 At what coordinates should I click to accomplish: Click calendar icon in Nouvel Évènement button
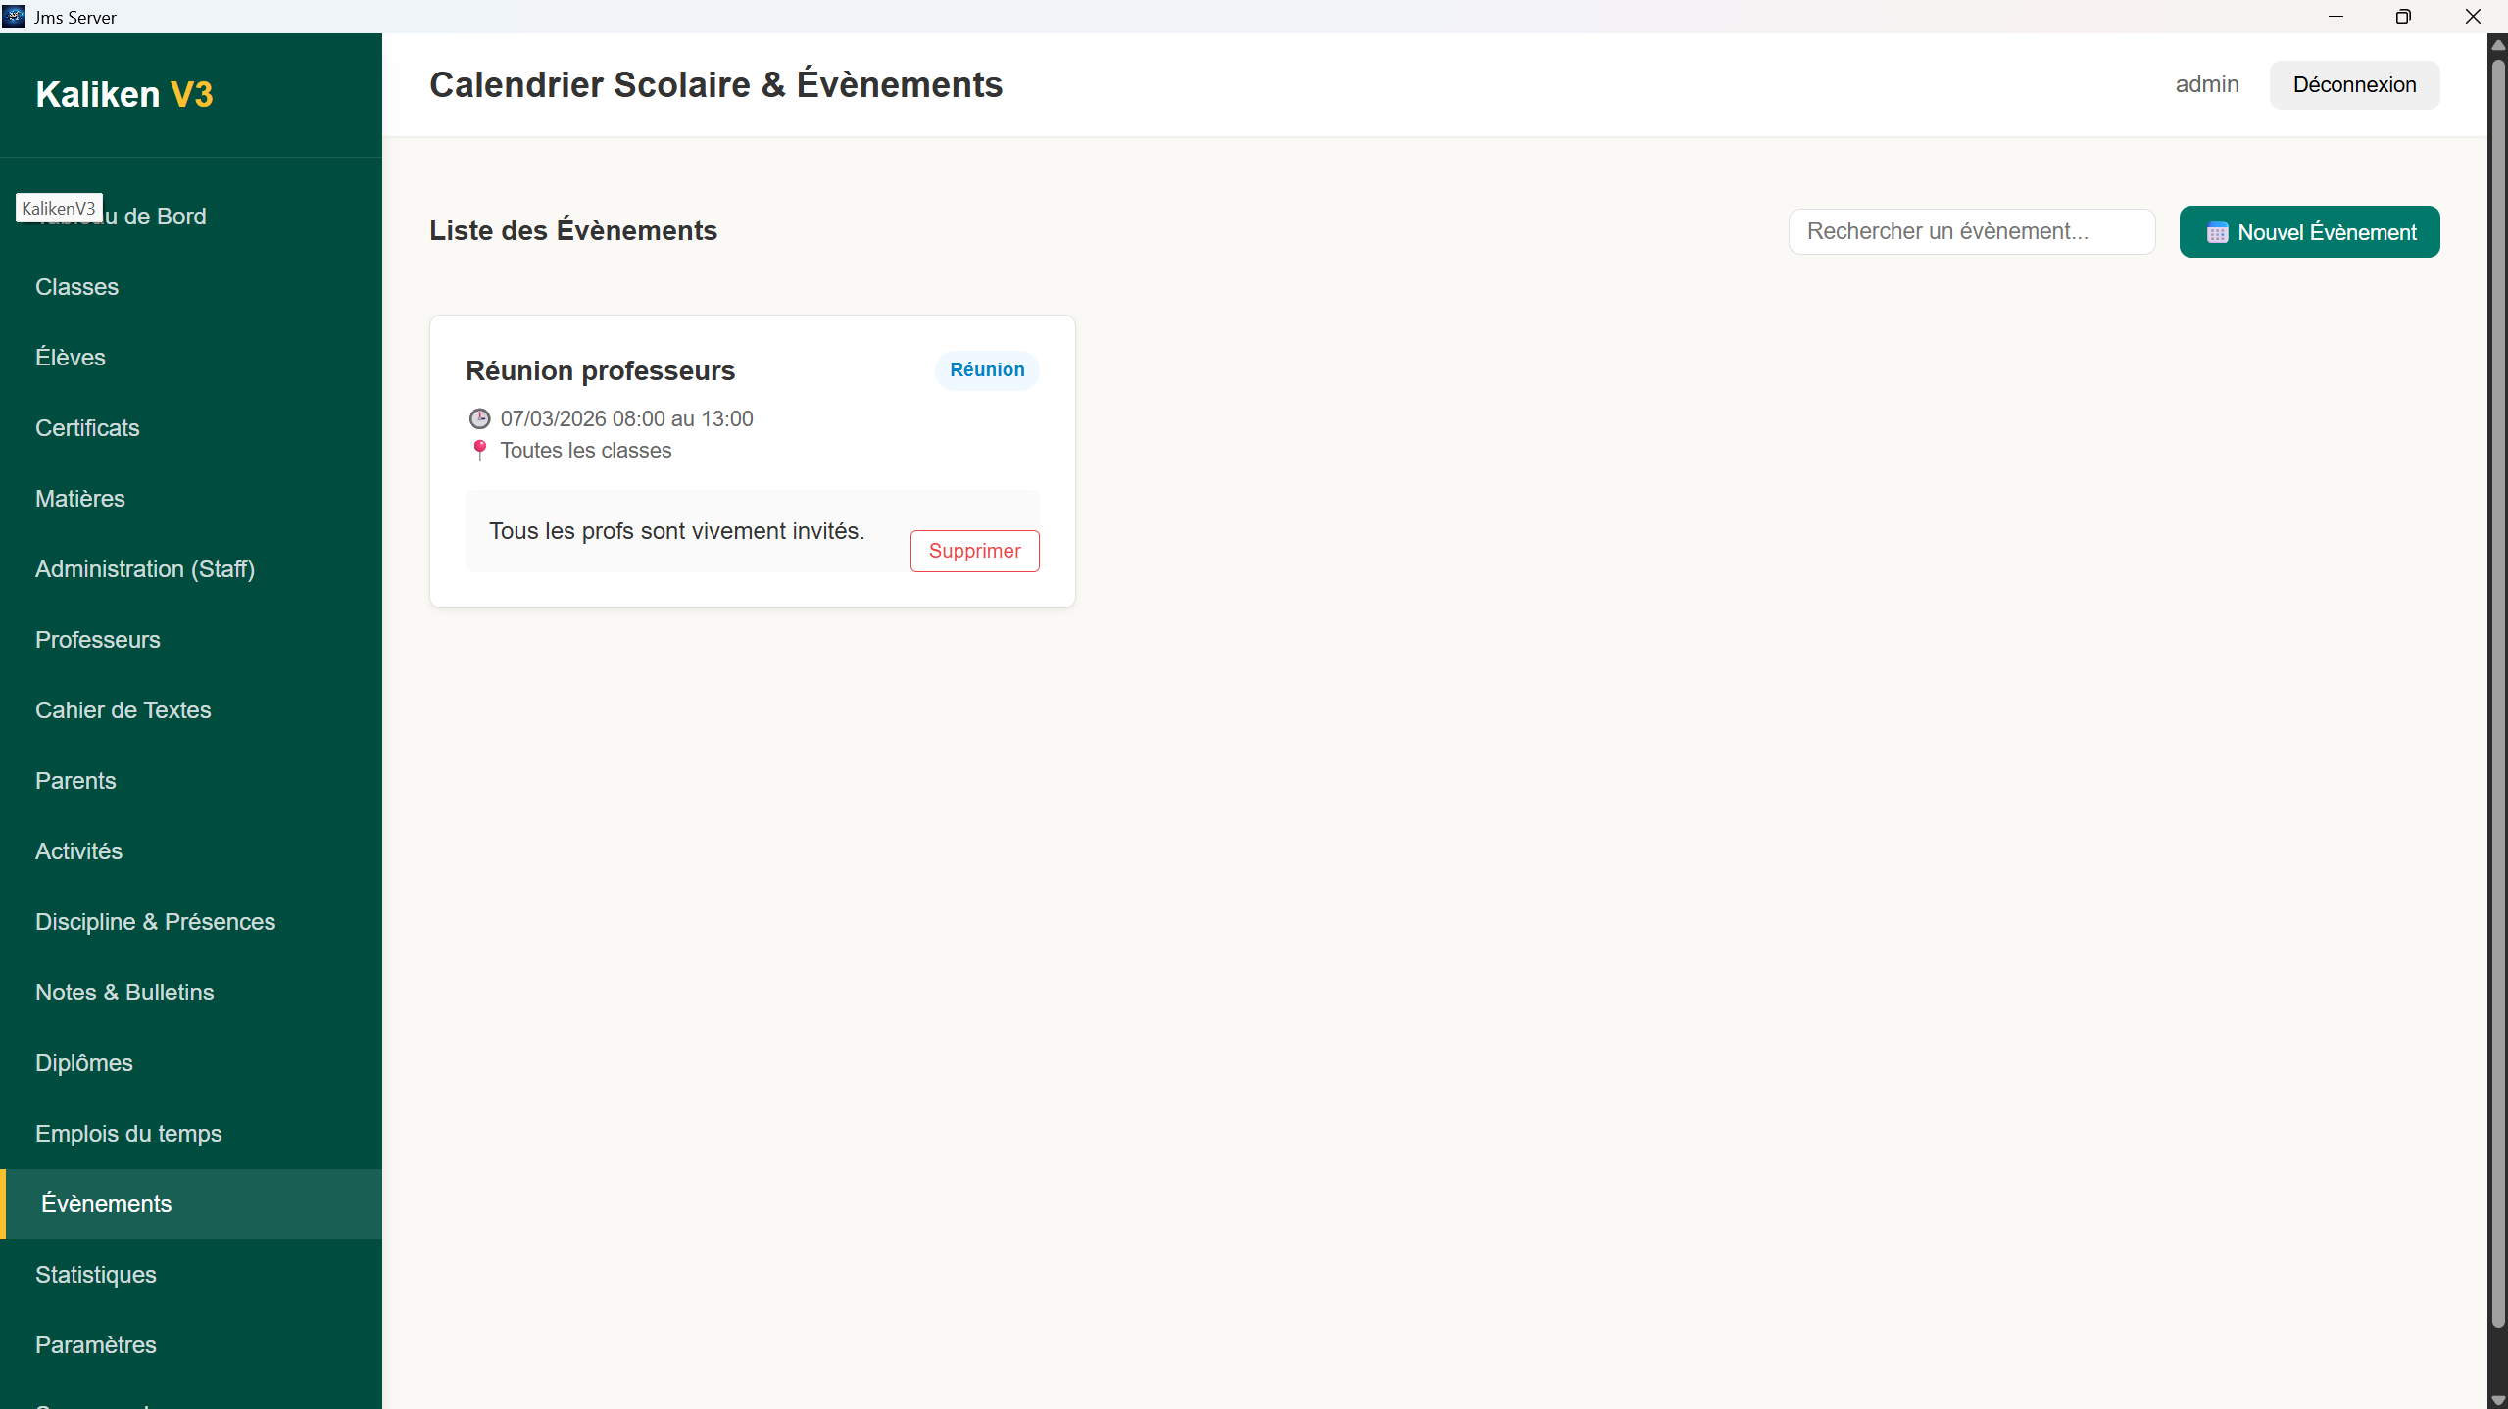pyautogui.click(x=2217, y=233)
